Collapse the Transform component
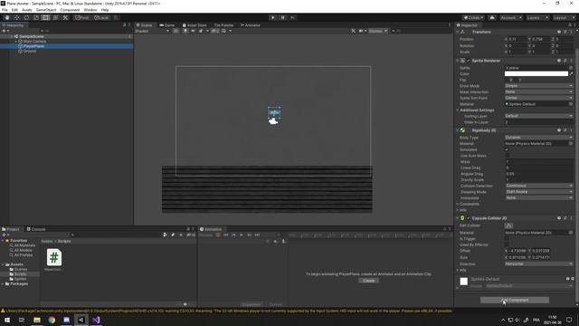The width and height of the screenshot is (579, 326). pyautogui.click(x=458, y=33)
